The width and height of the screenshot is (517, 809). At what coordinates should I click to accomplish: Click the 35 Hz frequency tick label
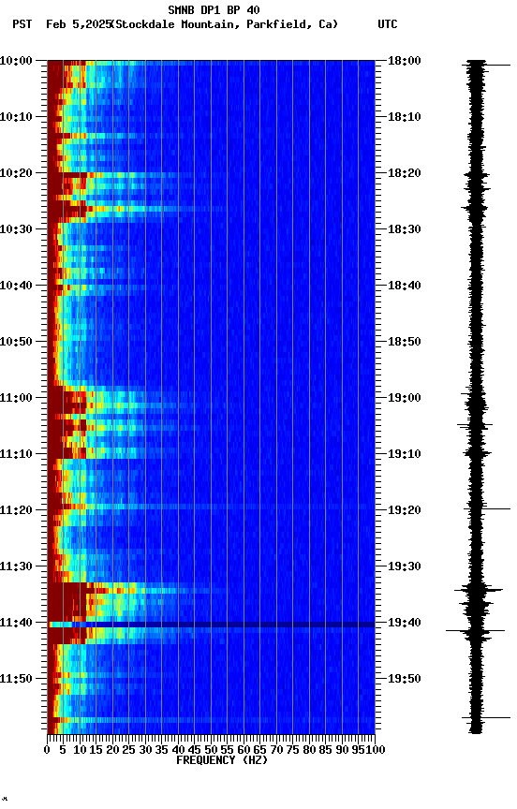coord(161,750)
